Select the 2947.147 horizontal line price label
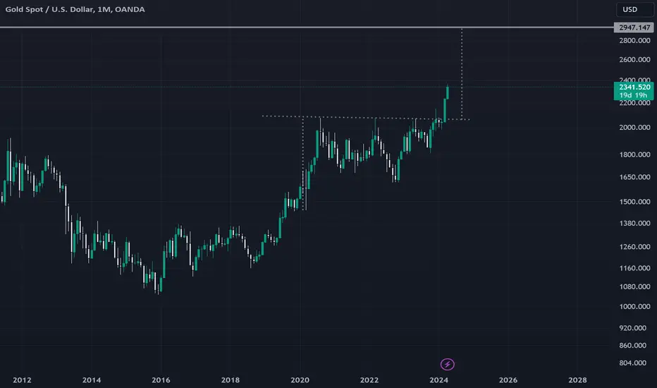The image size is (657, 388). (634, 28)
